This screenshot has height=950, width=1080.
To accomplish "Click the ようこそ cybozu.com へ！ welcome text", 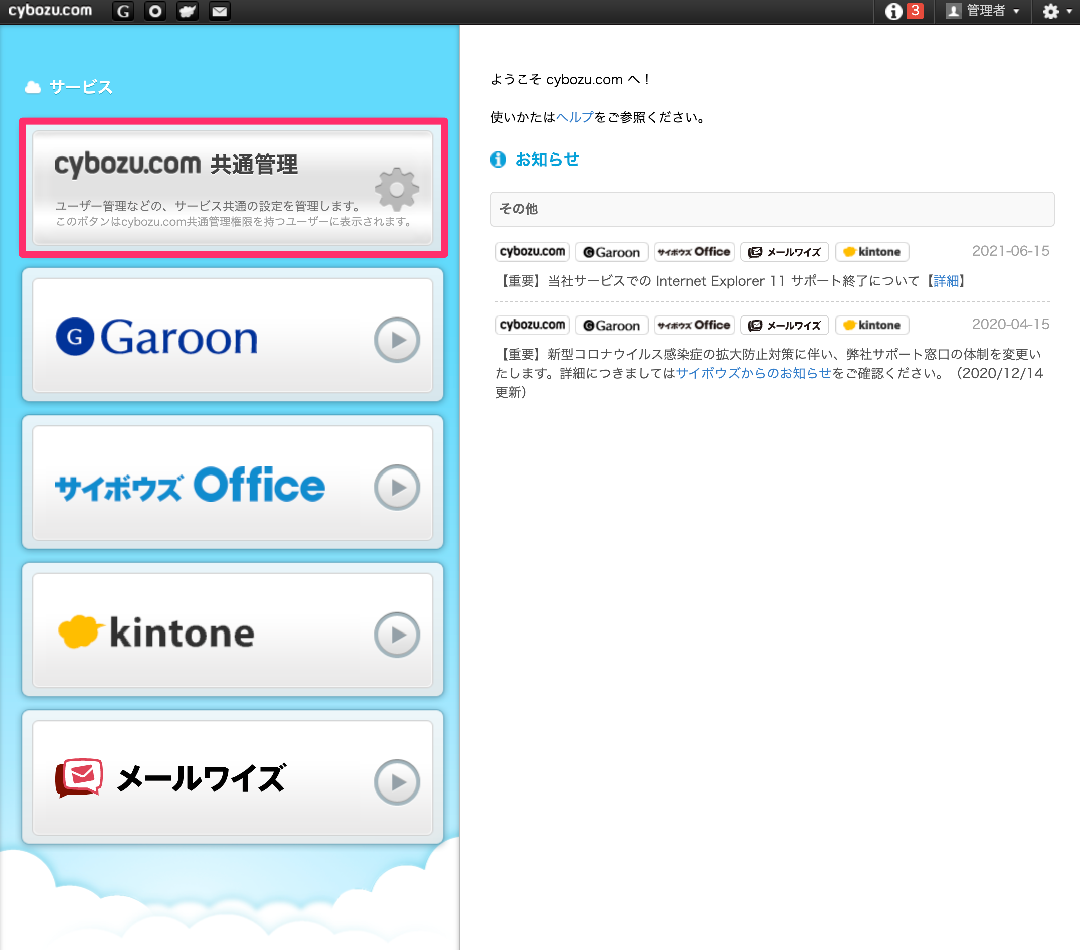I will point(571,79).
